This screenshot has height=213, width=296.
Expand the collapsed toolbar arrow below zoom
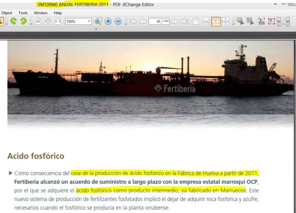click(x=96, y=29)
